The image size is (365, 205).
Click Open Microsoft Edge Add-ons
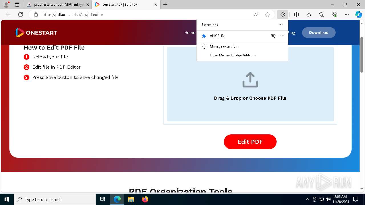coord(242,55)
